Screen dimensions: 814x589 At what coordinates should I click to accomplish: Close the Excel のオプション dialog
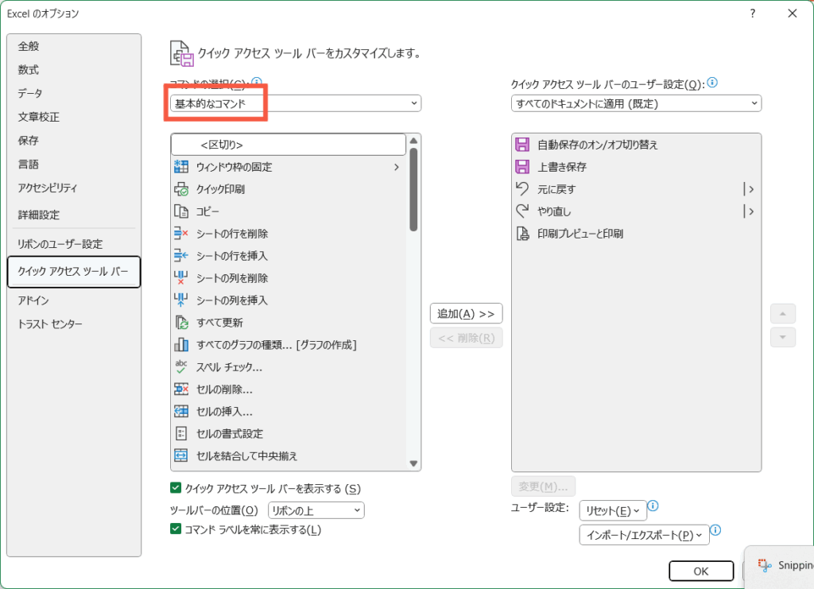tap(793, 14)
